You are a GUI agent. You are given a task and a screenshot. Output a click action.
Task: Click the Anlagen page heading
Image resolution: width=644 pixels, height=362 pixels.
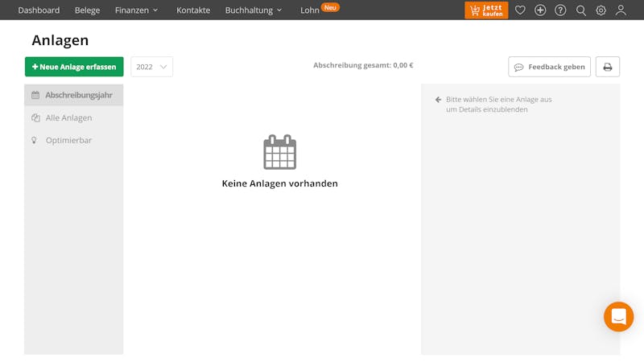(60, 40)
